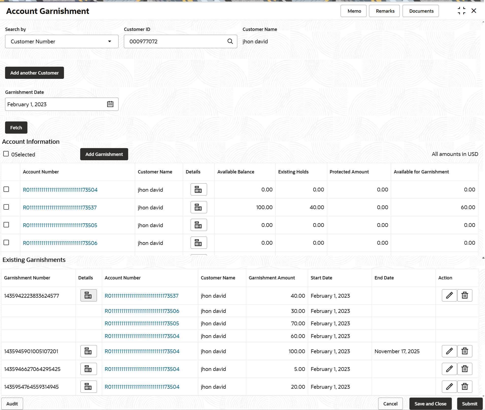Screen dimensions: 485x410
Task: Click Save and Close
Action: (x=430, y=404)
